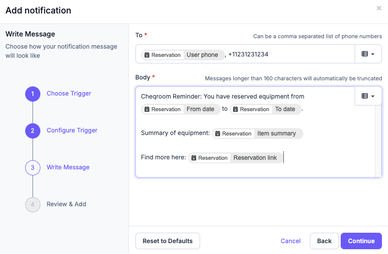Select the Configure Trigger step
388x254 pixels.
[x=72, y=130]
